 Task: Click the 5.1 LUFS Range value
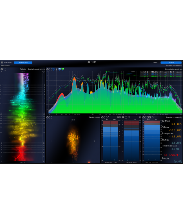point(177,143)
